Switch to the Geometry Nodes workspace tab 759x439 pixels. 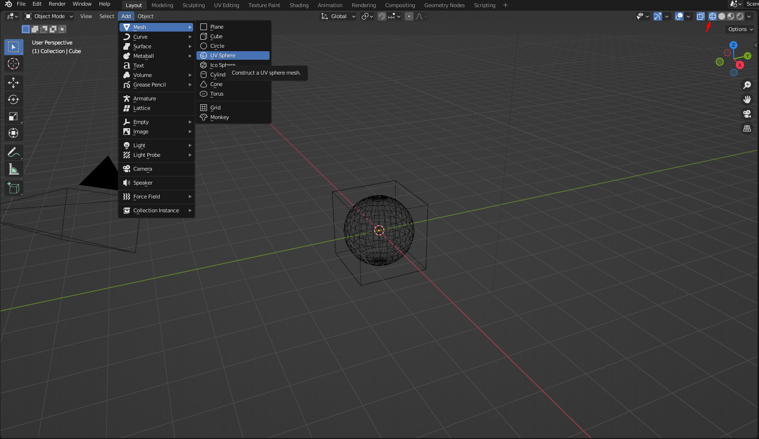click(x=445, y=5)
